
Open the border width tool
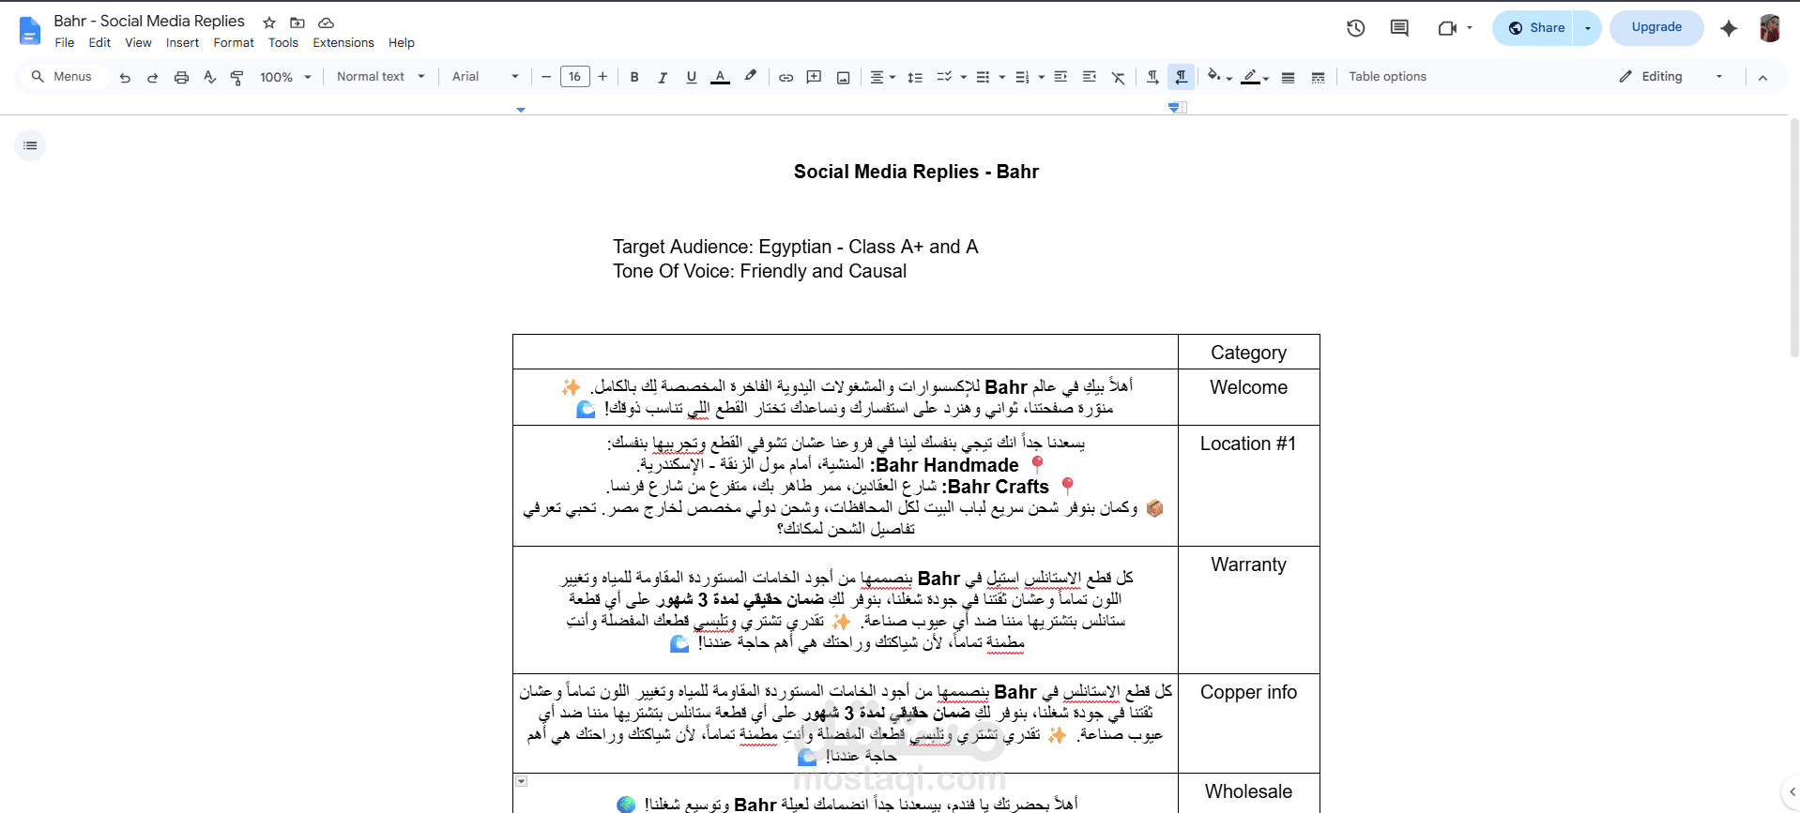1288,77
